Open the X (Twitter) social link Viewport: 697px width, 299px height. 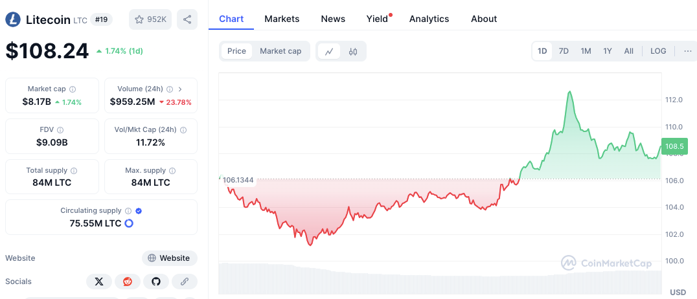[99, 282]
